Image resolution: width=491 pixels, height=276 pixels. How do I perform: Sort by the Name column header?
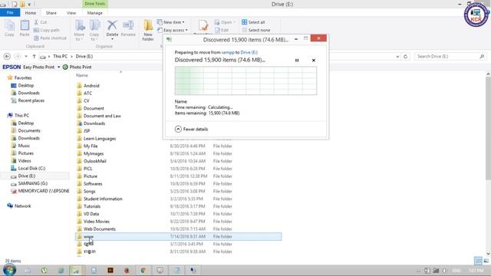(x=82, y=75)
